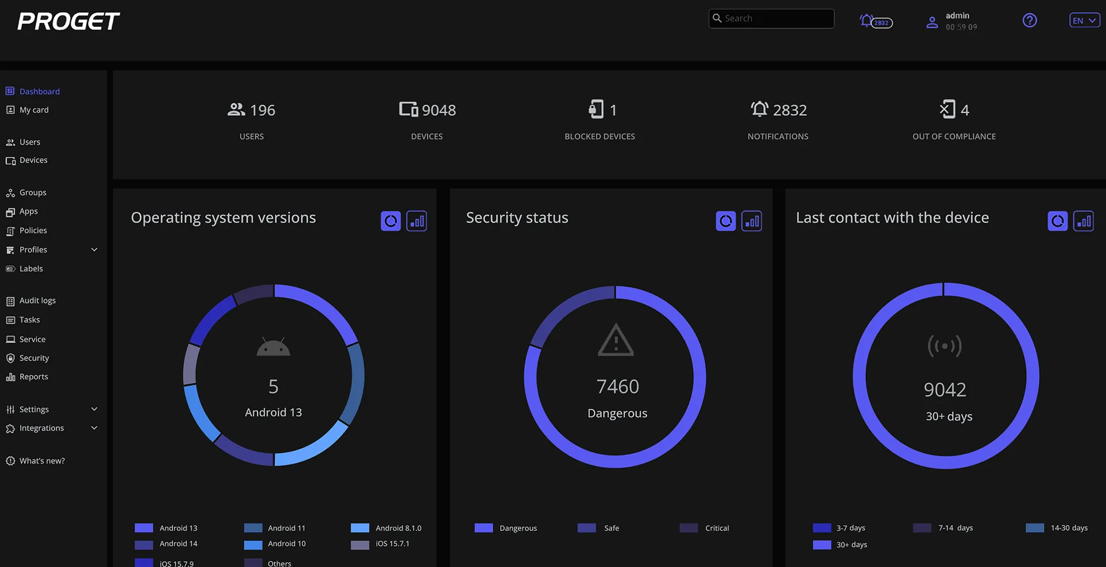Viewport: 1106px width, 567px height.
Task: Open Reports via its chart icon
Action: (10, 377)
